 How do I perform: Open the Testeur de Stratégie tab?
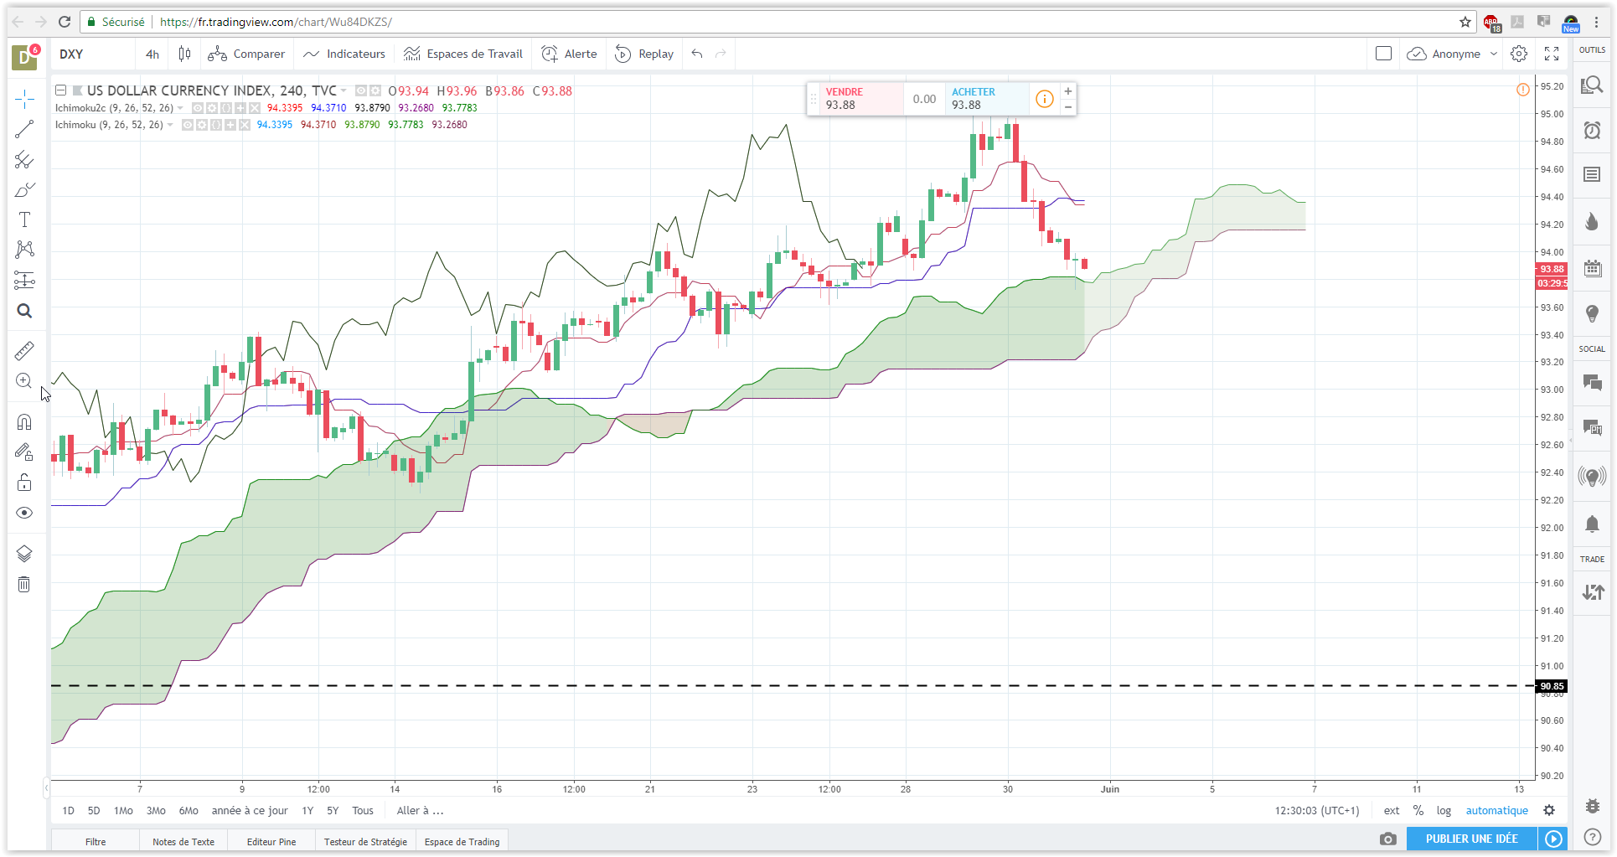(365, 842)
